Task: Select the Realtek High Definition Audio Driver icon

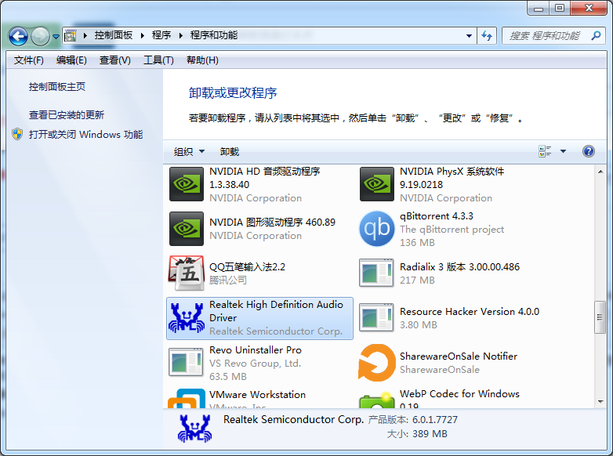Action: (x=187, y=317)
